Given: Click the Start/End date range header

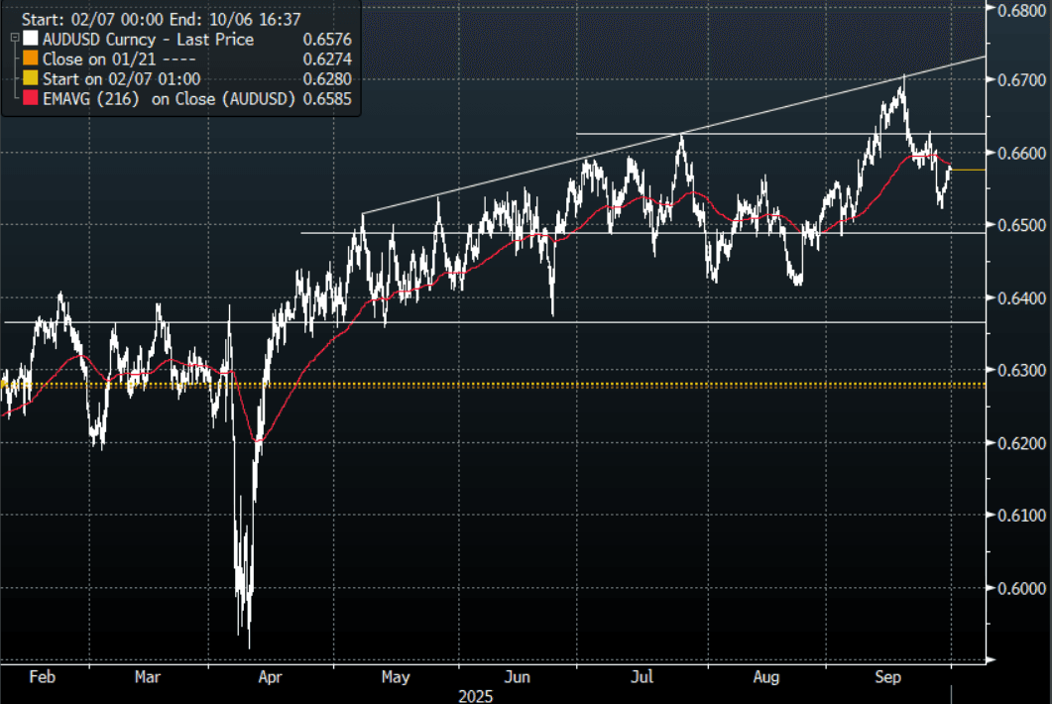Looking at the screenshot, I should pos(161,19).
